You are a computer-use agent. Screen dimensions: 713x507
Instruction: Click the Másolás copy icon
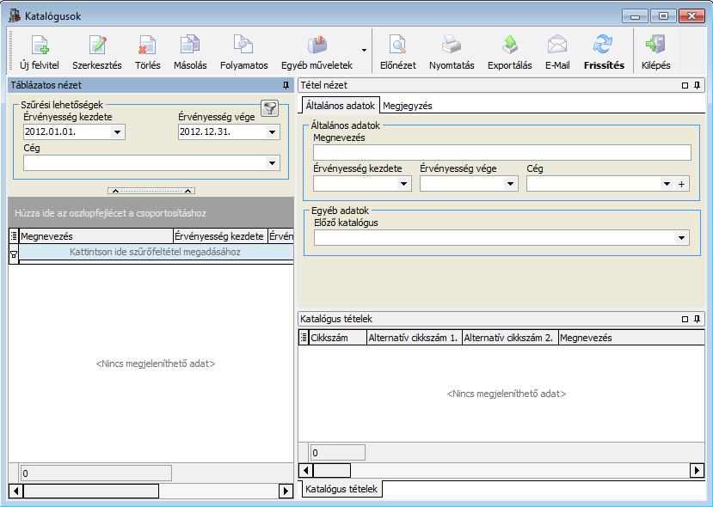click(x=190, y=46)
